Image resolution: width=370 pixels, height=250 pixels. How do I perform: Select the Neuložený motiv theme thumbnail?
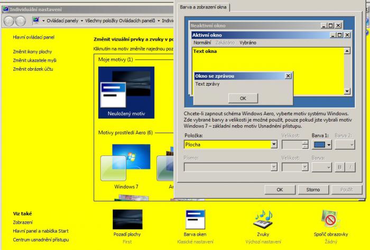[126, 92]
